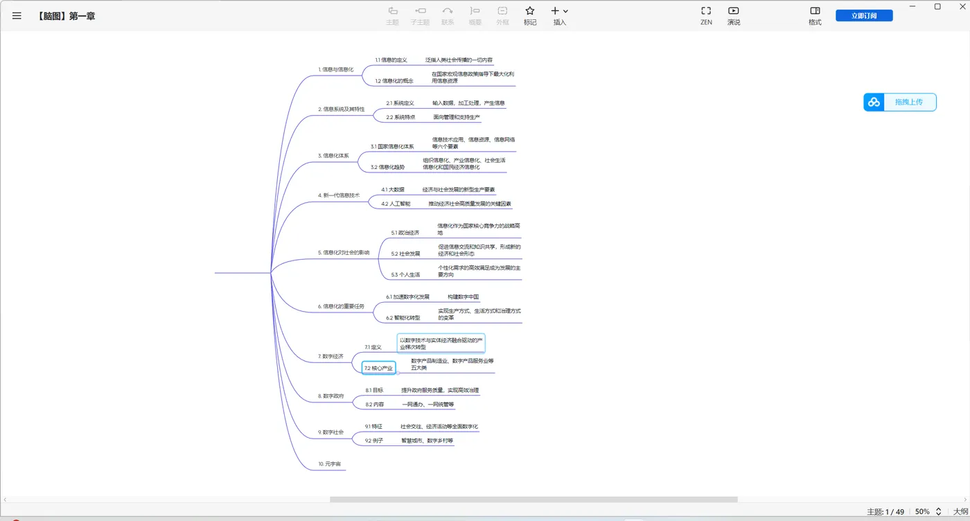The width and height of the screenshot is (970, 521).
Task: Select topic 1. 信息与信息化
Action: pos(336,69)
